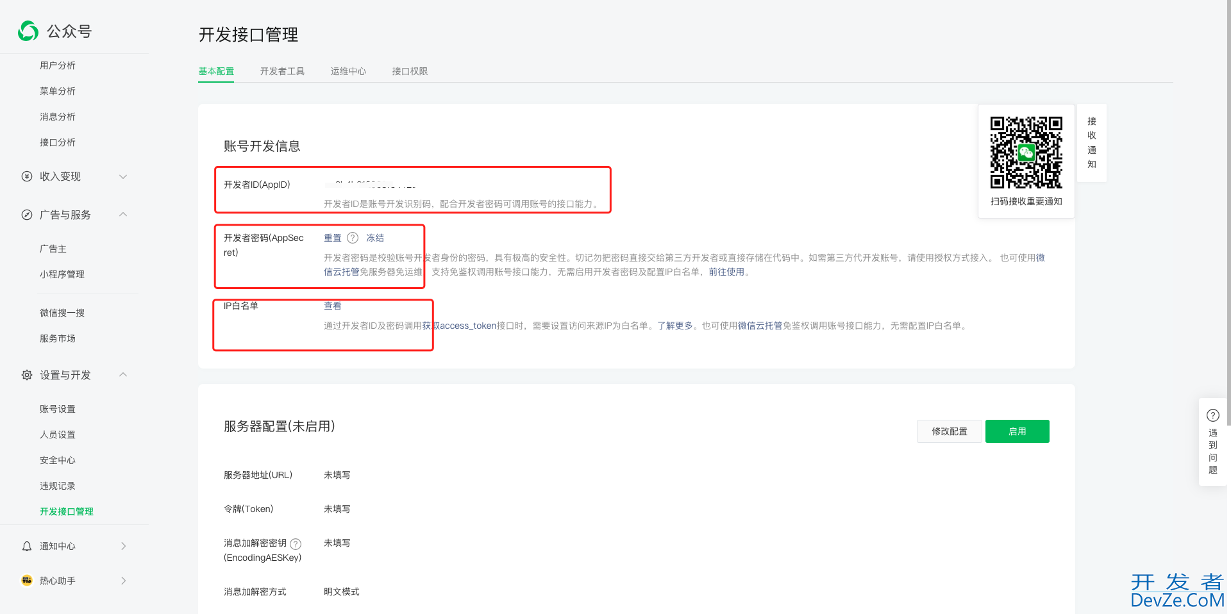1231x614 pixels.
Task: Click 微信云托管 link in IP白名单 description
Action: pyautogui.click(x=760, y=326)
